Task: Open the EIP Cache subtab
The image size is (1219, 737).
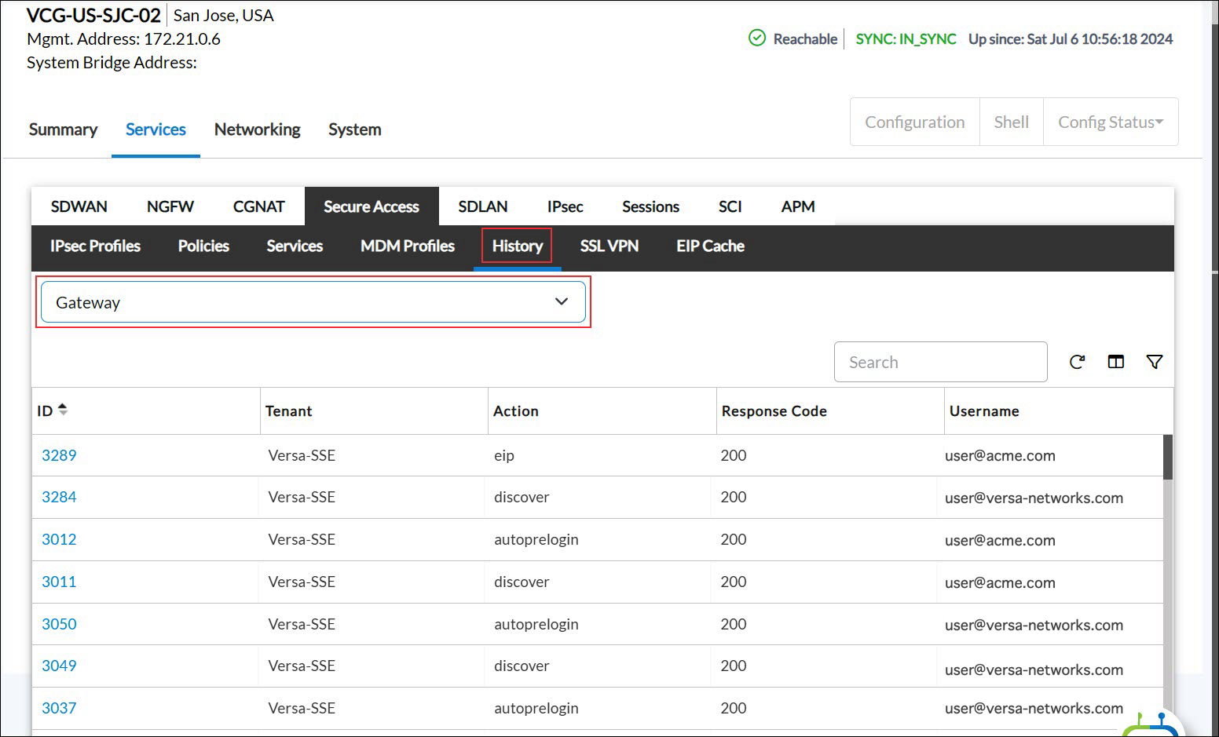Action: 709,246
